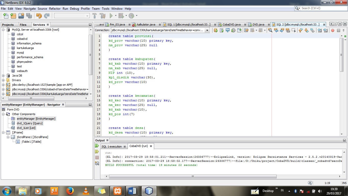Open Microsoft Word from the taskbar
Viewport: 348px width, 196px height.
coord(132,191)
